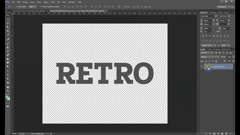The width and height of the screenshot is (240, 135).
Task: Delete layer with the trash icon
Action: coord(230,133)
